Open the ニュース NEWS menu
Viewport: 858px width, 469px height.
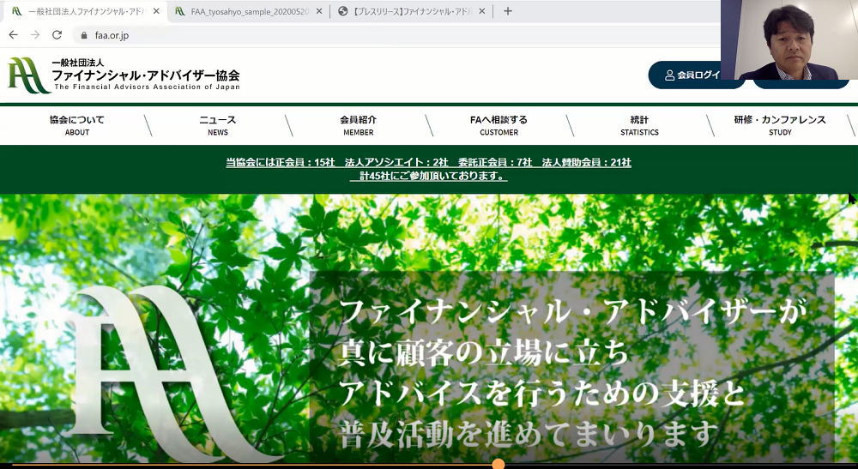(x=217, y=125)
